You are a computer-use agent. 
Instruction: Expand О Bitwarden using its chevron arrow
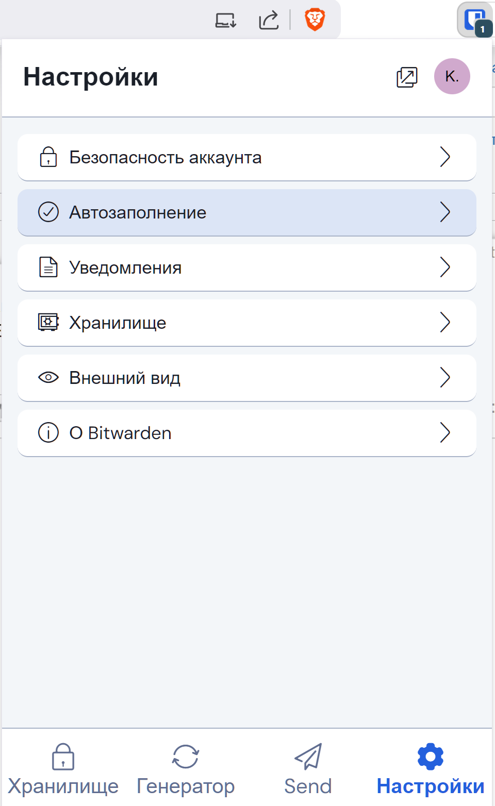click(x=445, y=433)
